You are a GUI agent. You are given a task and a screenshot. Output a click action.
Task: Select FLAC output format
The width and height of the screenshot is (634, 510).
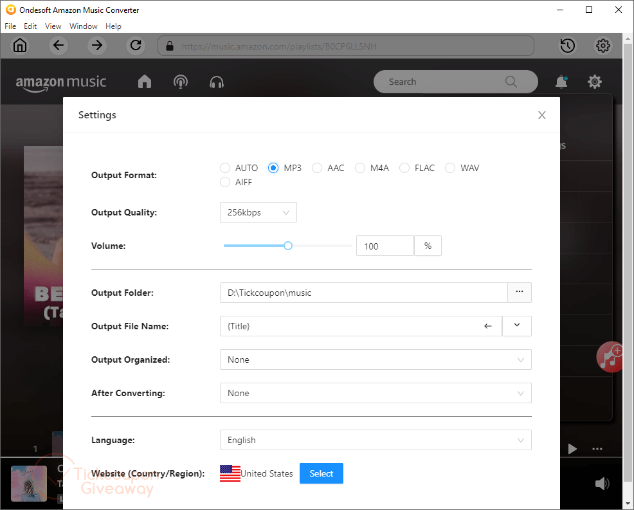404,168
